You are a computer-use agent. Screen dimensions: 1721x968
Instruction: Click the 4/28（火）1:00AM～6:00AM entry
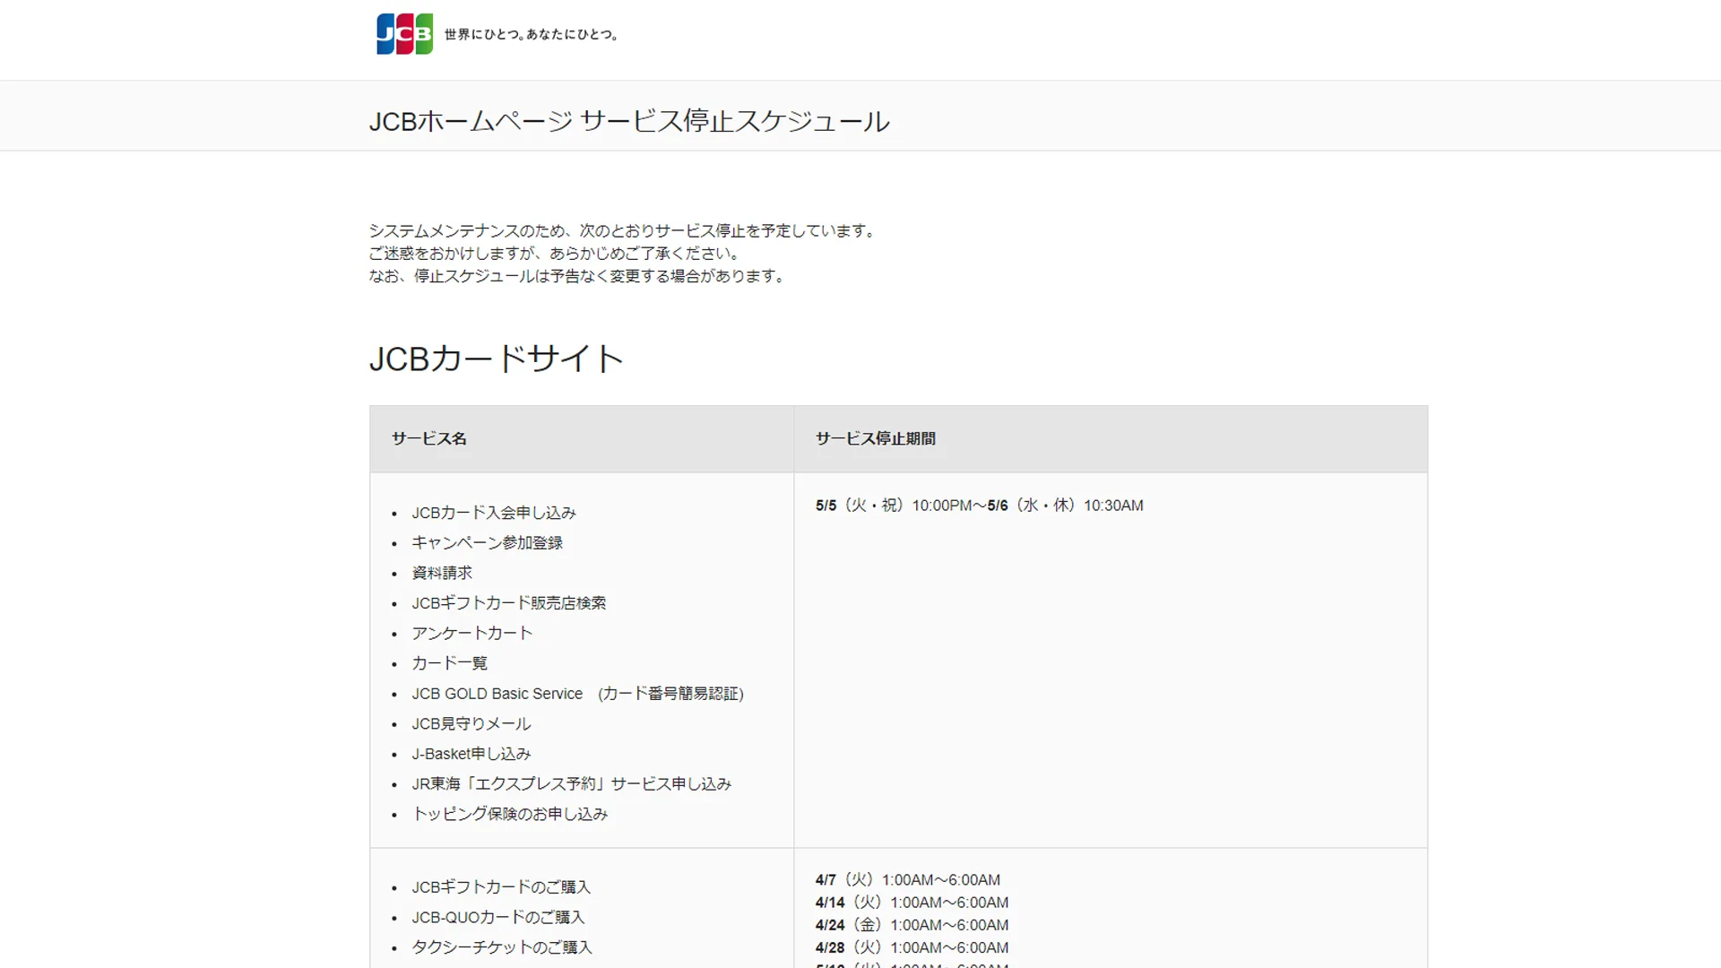(912, 947)
